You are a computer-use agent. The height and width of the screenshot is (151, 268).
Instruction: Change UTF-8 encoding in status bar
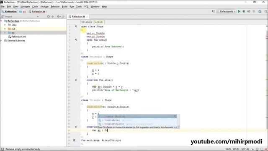[245, 149]
